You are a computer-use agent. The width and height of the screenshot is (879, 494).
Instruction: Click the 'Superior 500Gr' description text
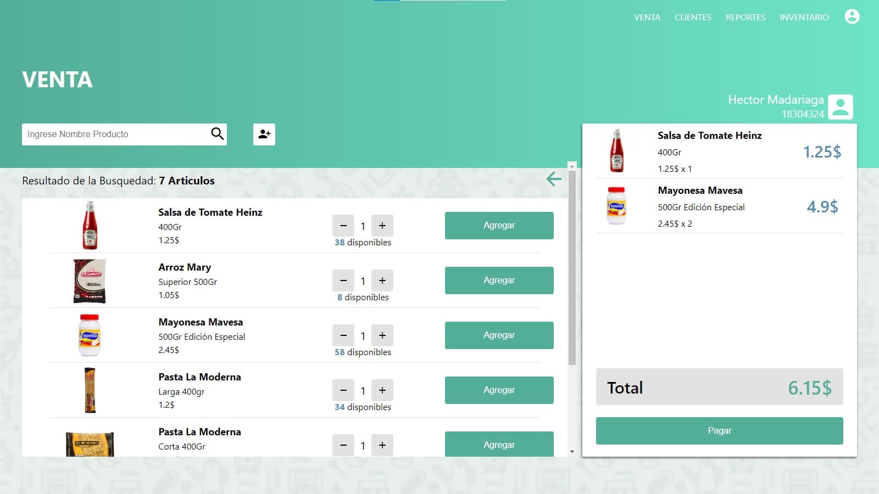coord(188,282)
